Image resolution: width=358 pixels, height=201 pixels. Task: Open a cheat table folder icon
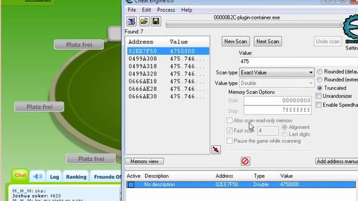coord(144,21)
